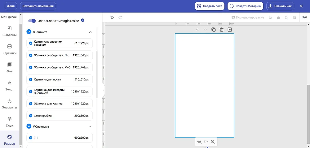Toggle the Использовать magic resize switch
This screenshot has height=148, width=310.
32,21
